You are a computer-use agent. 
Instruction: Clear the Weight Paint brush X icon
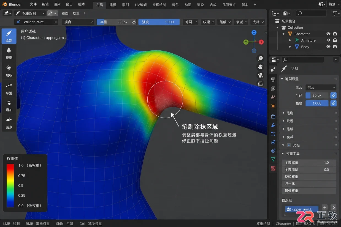pos(56,22)
